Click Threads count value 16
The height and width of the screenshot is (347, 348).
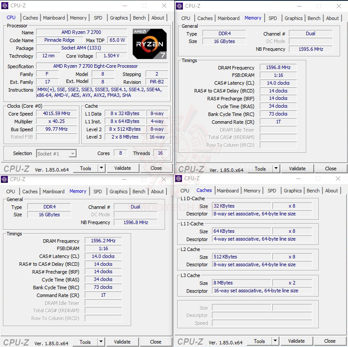click(x=160, y=153)
